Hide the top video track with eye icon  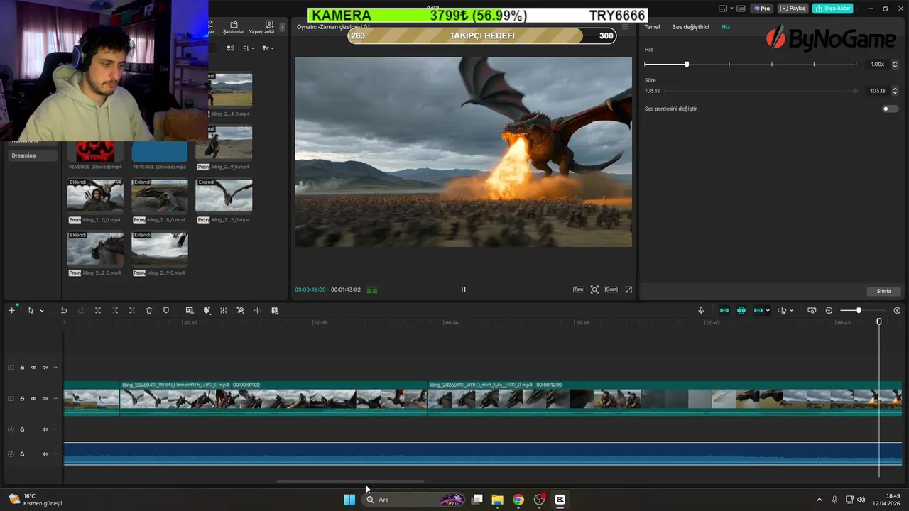coord(33,367)
